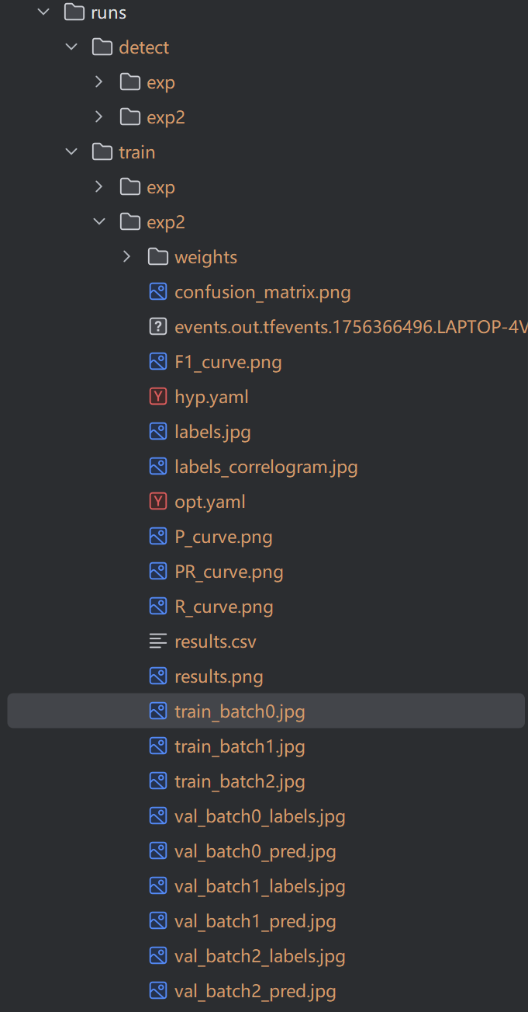Select the PR_curve.png file name

(x=229, y=572)
